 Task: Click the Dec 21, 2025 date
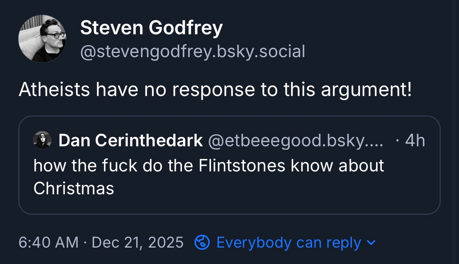(x=137, y=243)
